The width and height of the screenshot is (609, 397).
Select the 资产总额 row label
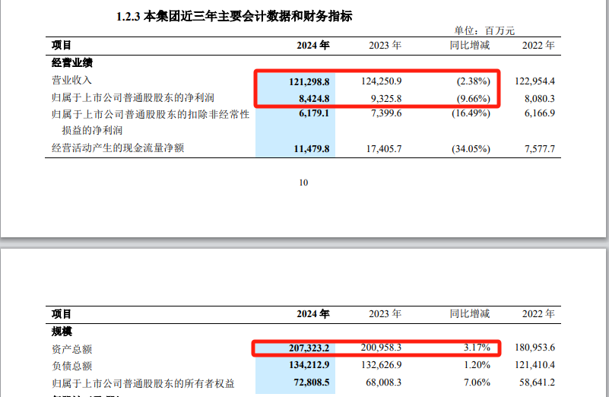click(72, 349)
